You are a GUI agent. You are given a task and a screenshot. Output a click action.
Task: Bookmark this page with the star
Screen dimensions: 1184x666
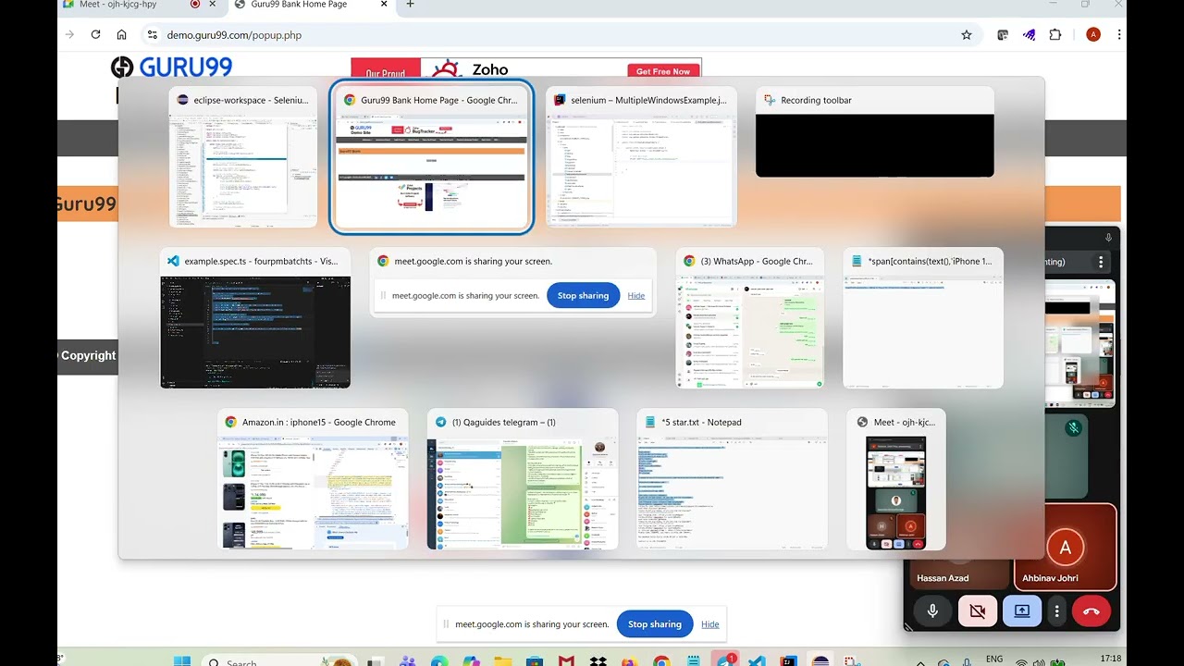(967, 34)
